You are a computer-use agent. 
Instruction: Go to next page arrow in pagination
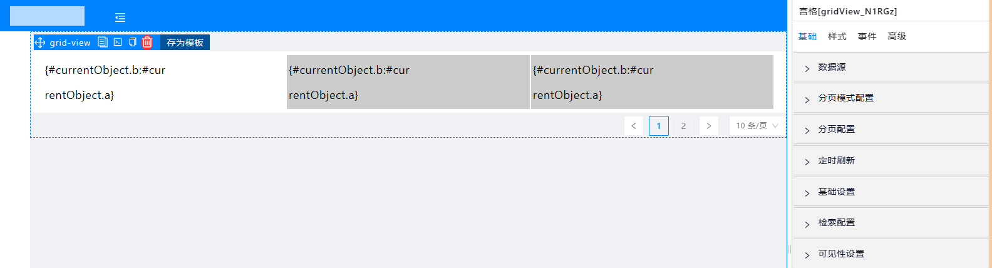709,126
